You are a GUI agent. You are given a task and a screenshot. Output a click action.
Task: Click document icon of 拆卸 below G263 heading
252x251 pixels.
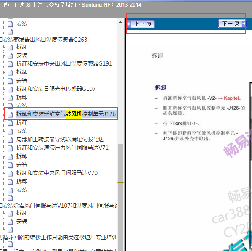(x=11, y=47)
